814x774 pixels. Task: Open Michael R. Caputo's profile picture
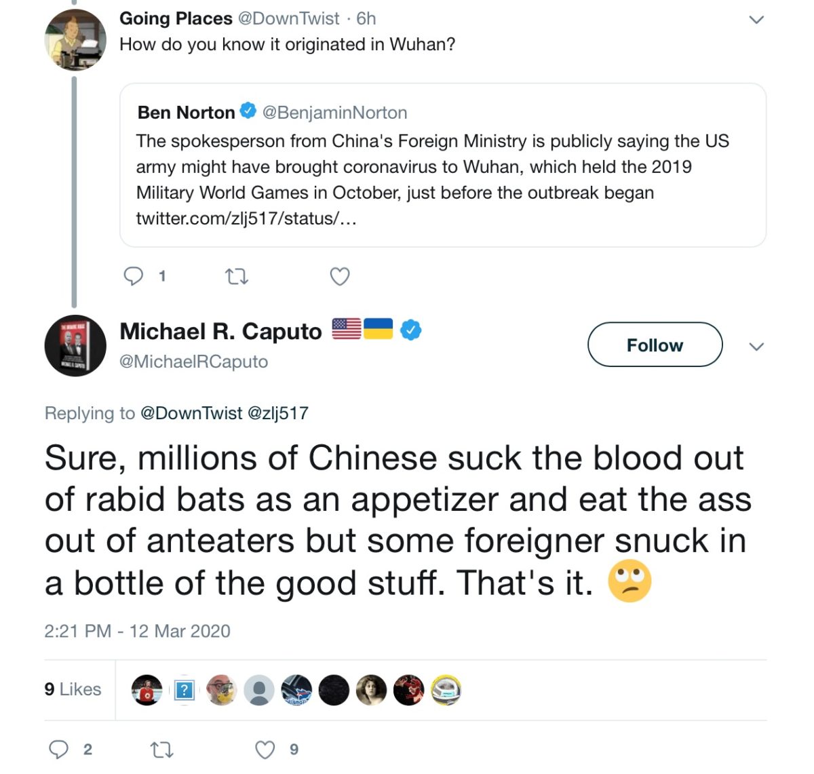point(75,345)
